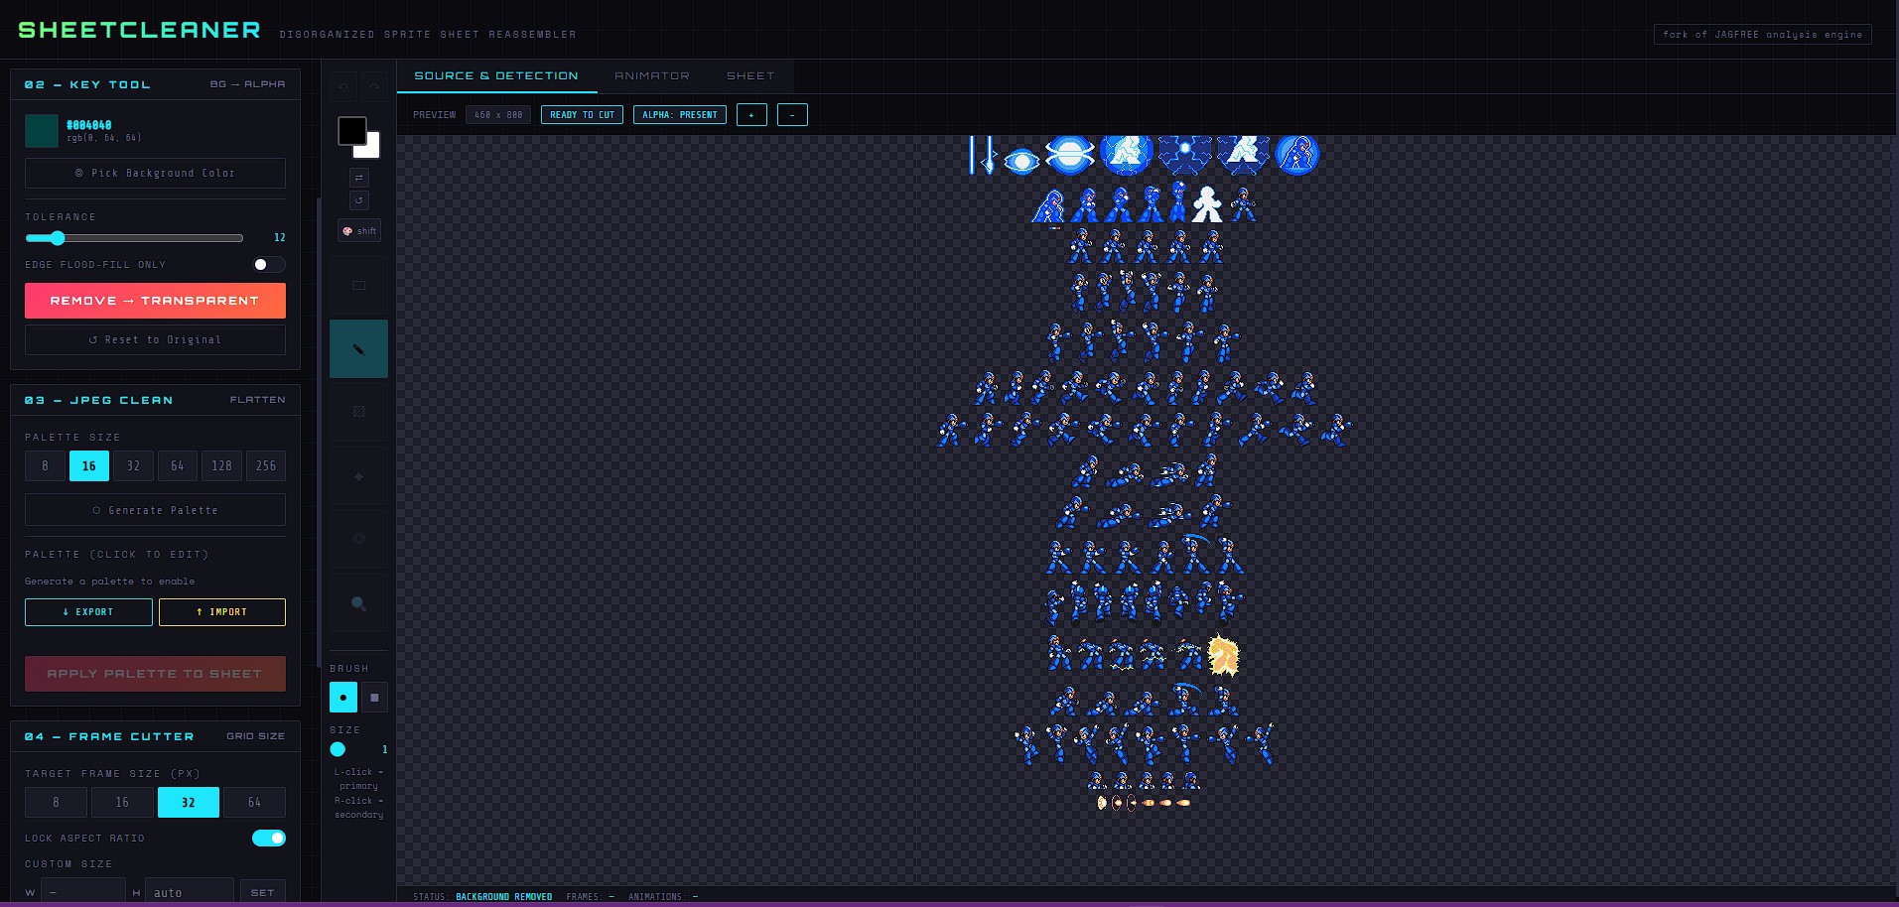The width and height of the screenshot is (1899, 907).
Task: Select the sparkle magic wand tool
Action: 358,475
